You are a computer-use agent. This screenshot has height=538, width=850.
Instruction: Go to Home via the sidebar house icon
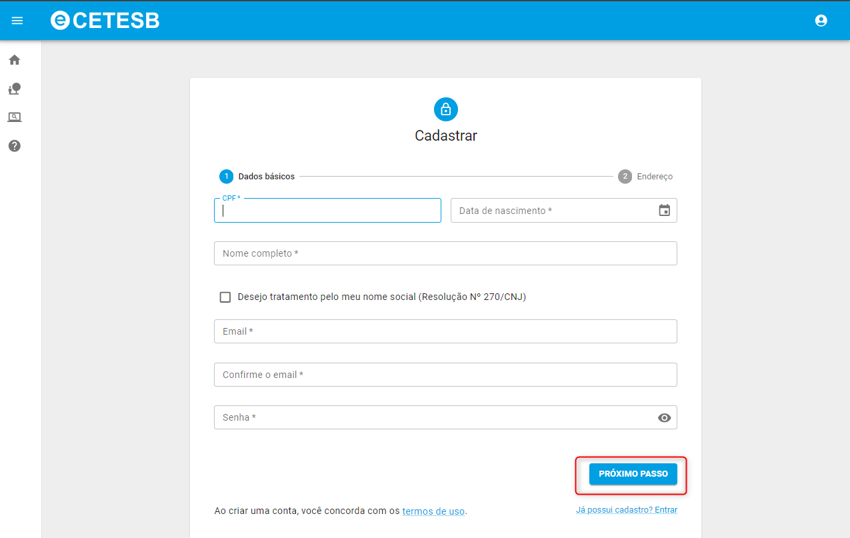point(15,60)
